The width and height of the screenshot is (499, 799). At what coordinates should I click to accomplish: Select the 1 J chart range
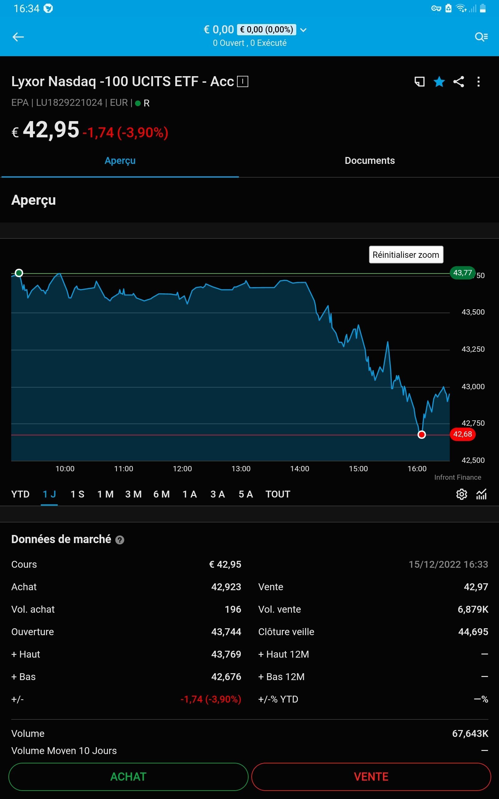pyautogui.click(x=49, y=494)
